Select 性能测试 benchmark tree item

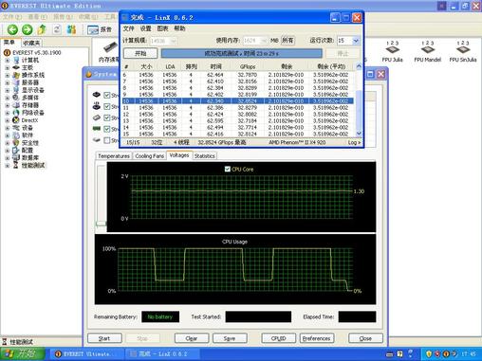pos(33,165)
